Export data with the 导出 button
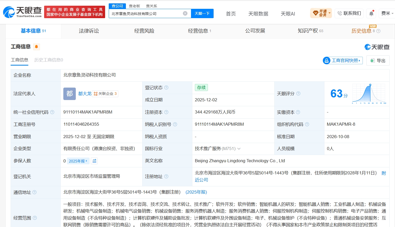The height and width of the screenshot is (227, 395). (x=378, y=60)
